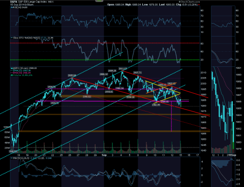Click the 2009.28 peak price label
Screen dimensions: 244x187
click(x=112, y=70)
